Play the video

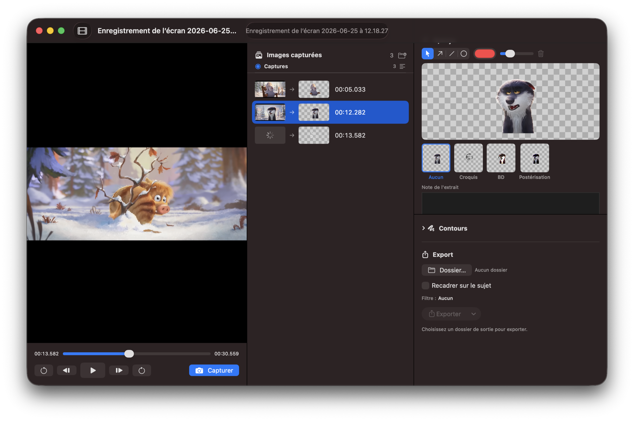[x=93, y=370]
